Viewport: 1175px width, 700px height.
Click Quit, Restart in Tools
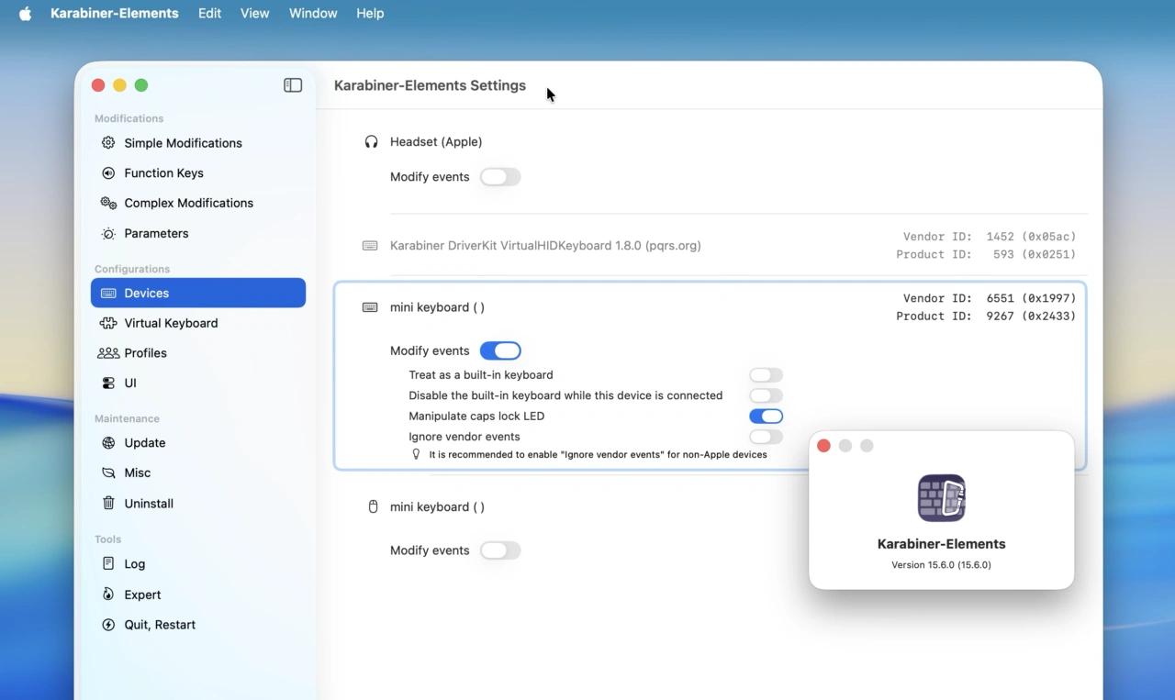coord(158,625)
